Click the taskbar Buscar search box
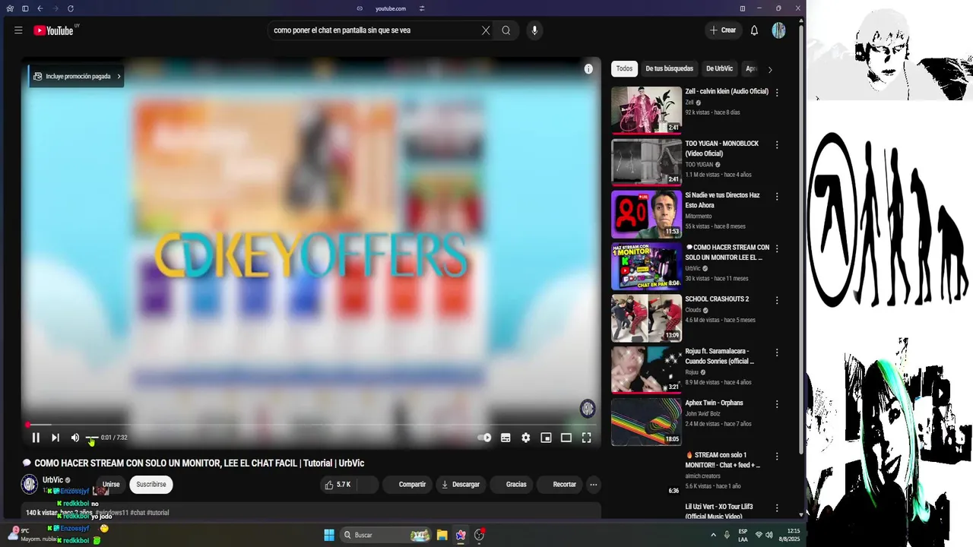The height and width of the screenshot is (547, 973). click(385, 535)
